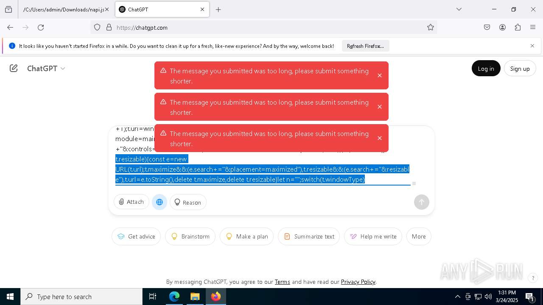Reload the current page
This screenshot has height=305, width=543.
[41, 28]
